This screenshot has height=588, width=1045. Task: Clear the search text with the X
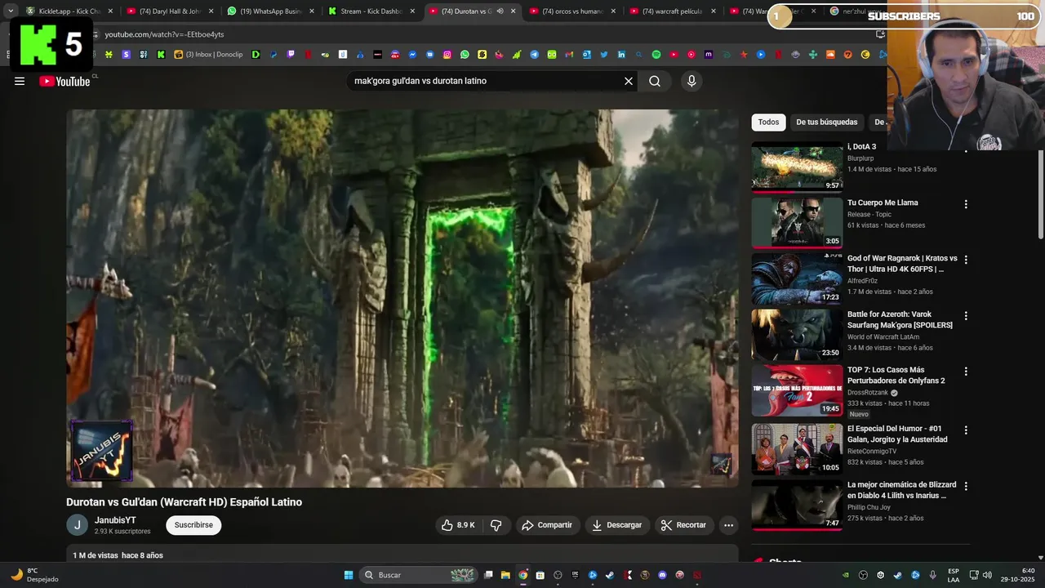(629, 81)
